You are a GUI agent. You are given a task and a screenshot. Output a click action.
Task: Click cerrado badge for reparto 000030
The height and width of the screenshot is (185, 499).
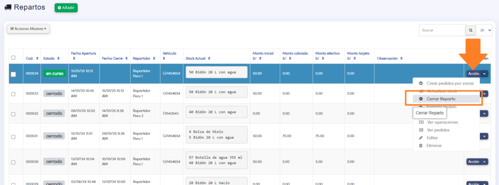(54, 162)
